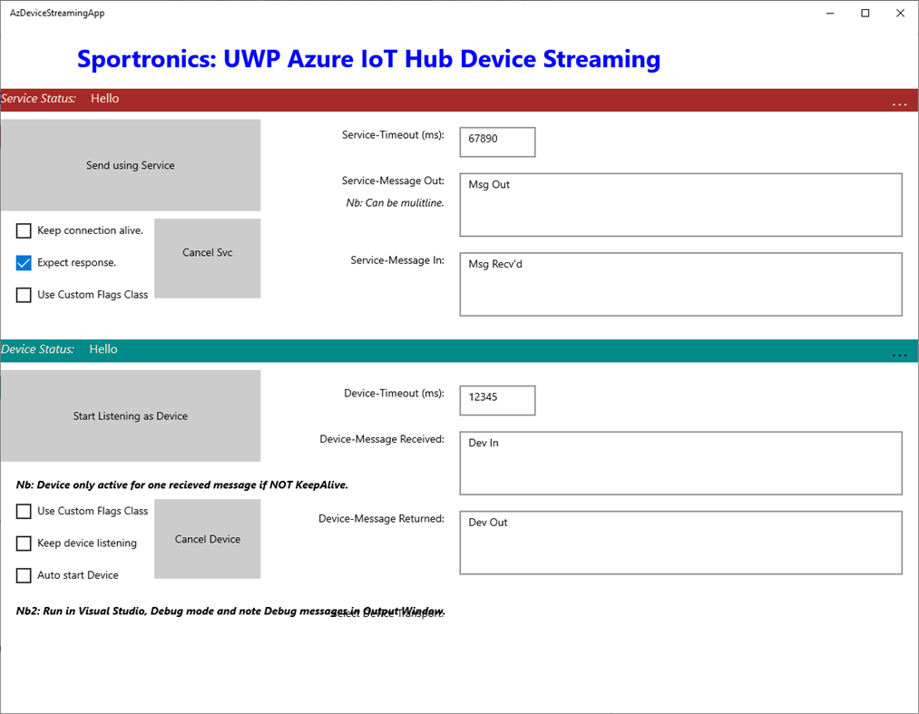This screenshot has height=714, width=919.
Task: Click the Device-Message Received text box
Action: [x=680, y=463]
